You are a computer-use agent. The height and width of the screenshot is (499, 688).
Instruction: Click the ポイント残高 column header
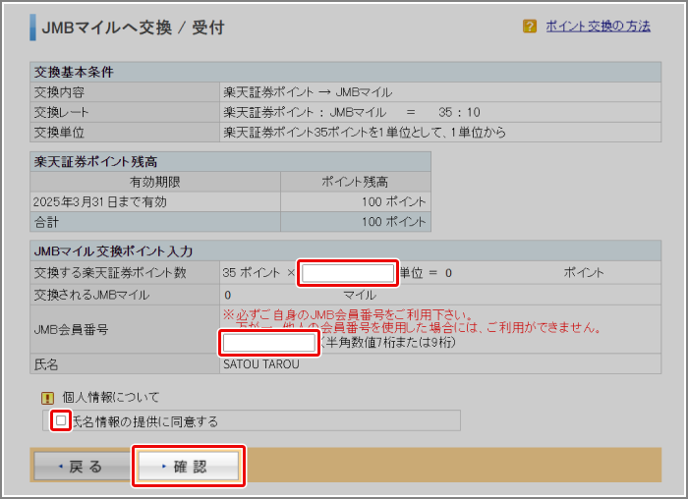click(x=355, y=182)
